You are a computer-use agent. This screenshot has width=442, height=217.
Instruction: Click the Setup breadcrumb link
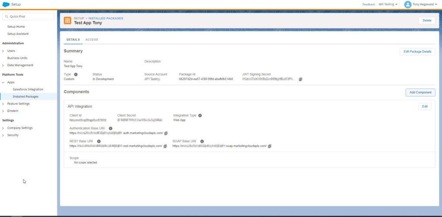coord(79,18)
